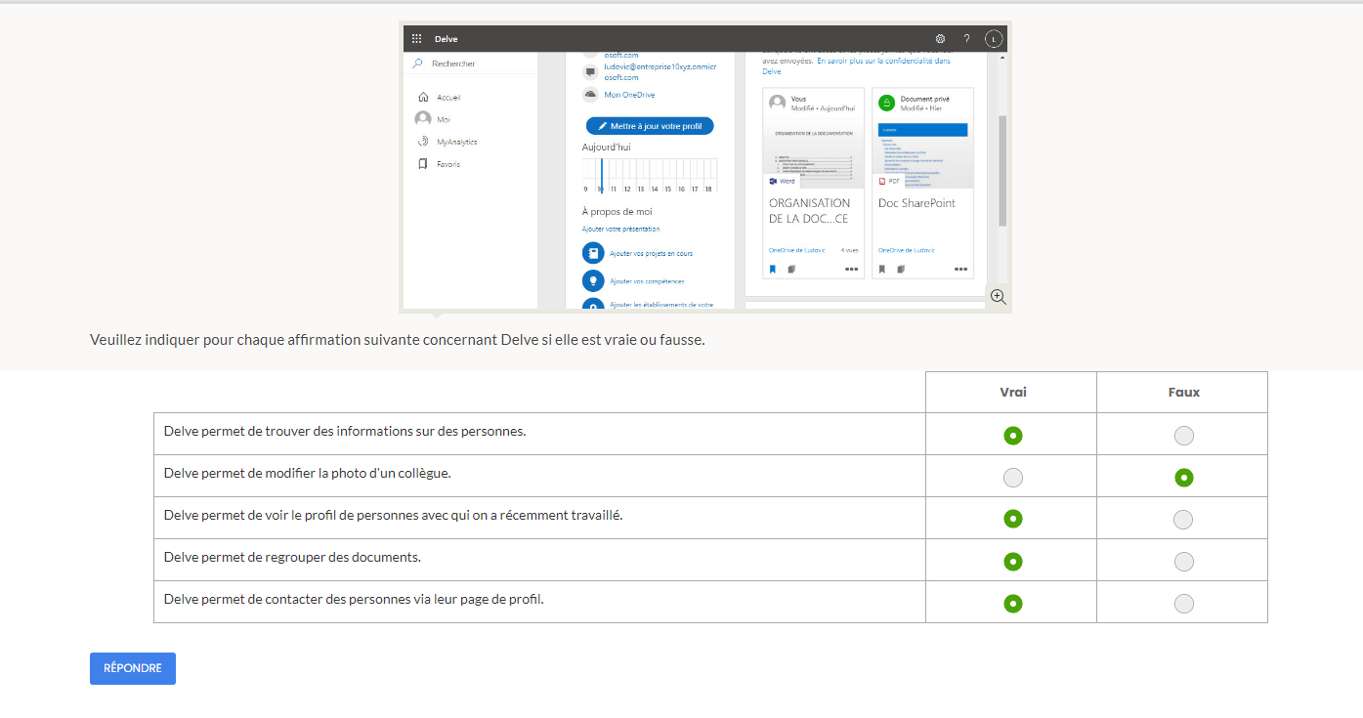Select Faux for voir le profil de personnes
The width and height of the screenshot is (1363, 718).
coord(1183,520)
